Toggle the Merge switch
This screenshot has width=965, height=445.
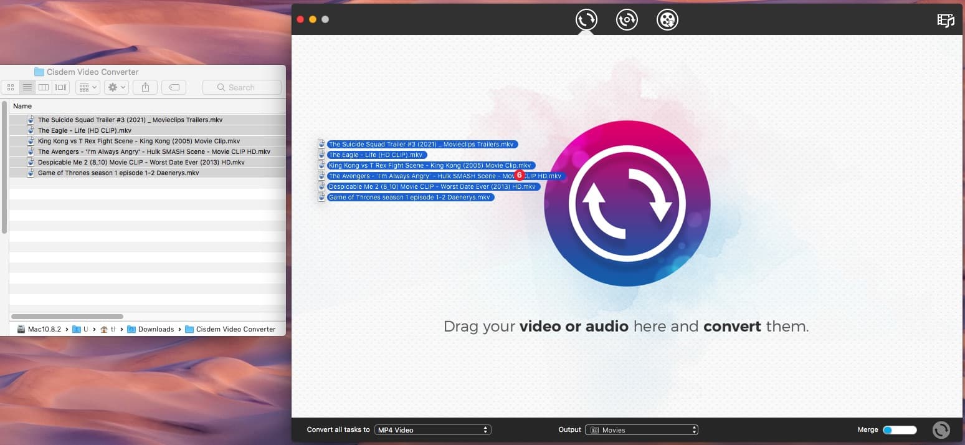[900, 430]
